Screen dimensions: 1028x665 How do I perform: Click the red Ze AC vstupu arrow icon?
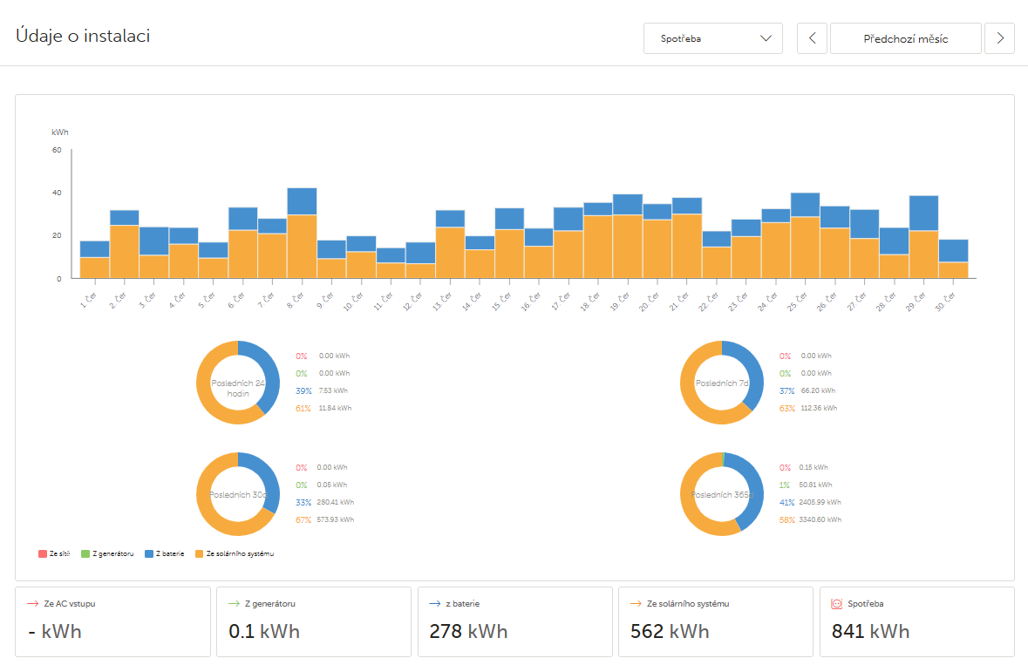[x=33, y=603]
